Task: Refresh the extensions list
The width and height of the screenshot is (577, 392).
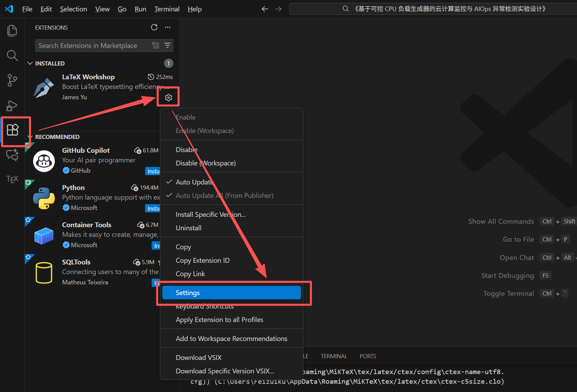Action: (154, 27)
